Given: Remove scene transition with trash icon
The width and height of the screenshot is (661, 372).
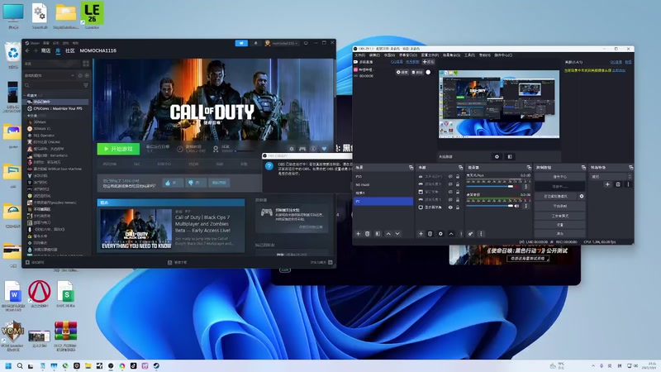Looking at the screenshot, I should (x=618, y=184).
